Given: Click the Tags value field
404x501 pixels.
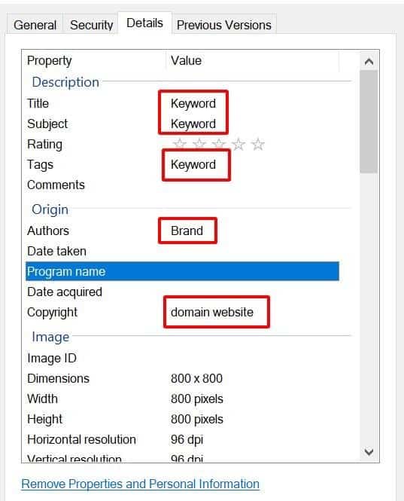Looking at the screenshot, I should (193, 164).
